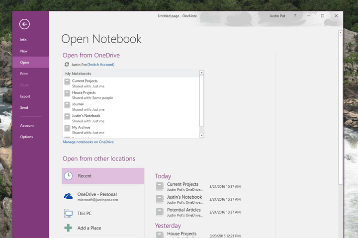Open recent Current Projects under Today

click(x=198, y=186)
